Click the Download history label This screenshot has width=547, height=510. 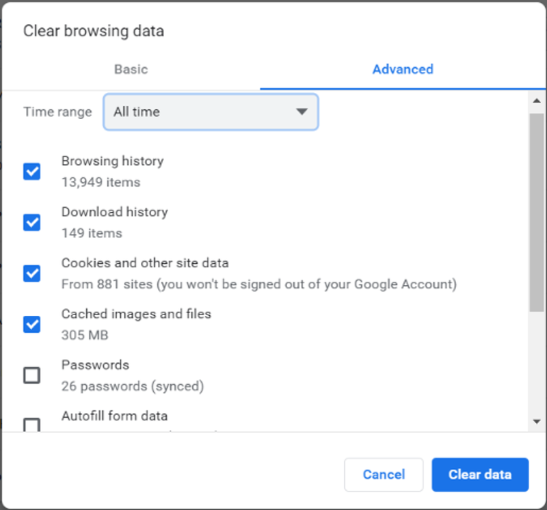point(115,212)
